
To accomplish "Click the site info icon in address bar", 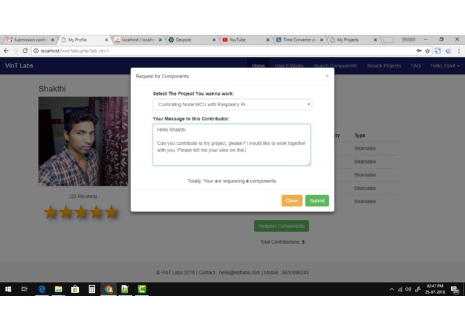I will (36, 51).
